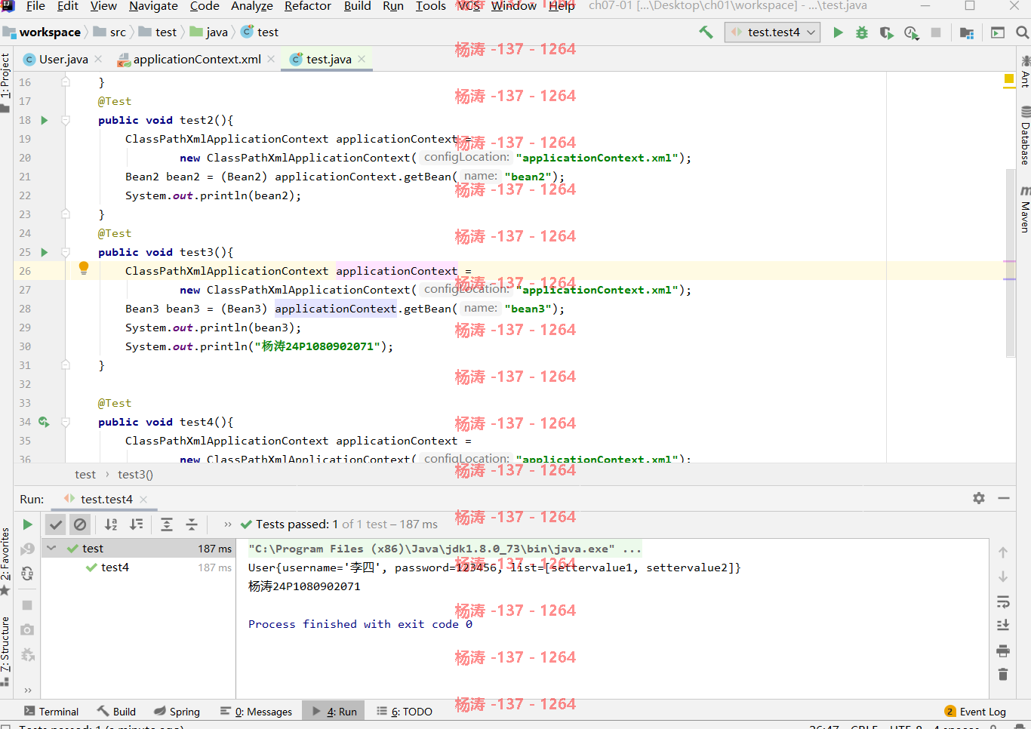Screen dimensions: 1031x729
Task: Click the editor vertical scrollbar
Action: (x=1011, y=262)
